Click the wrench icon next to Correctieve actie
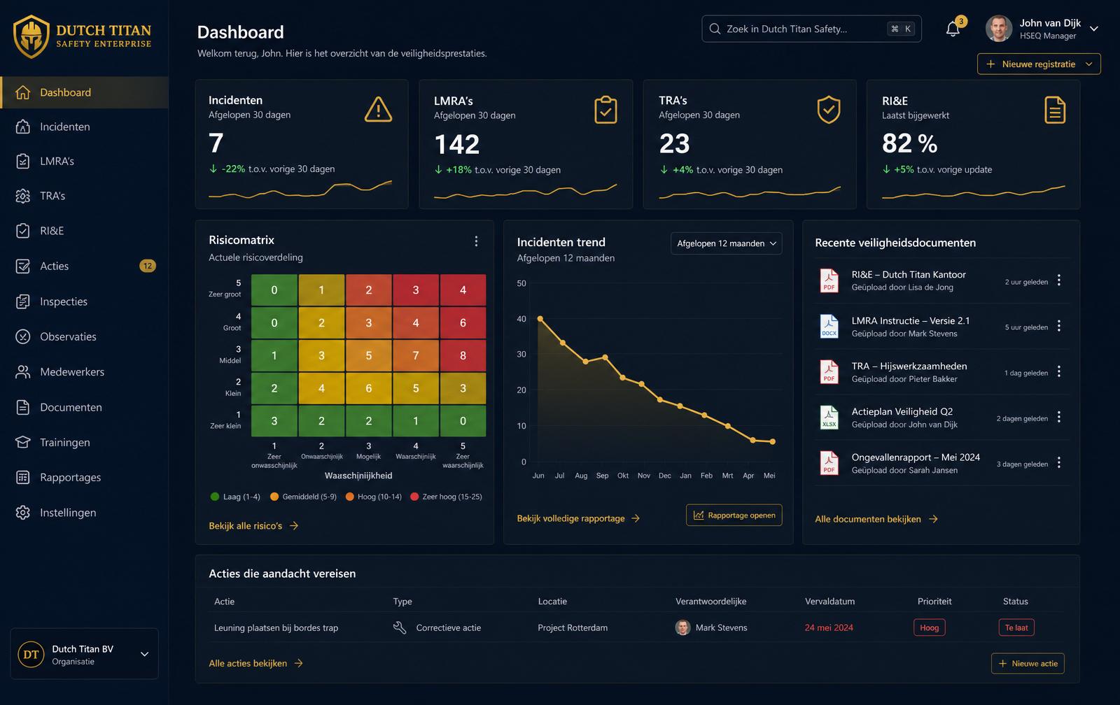 [x=400, y=627]
